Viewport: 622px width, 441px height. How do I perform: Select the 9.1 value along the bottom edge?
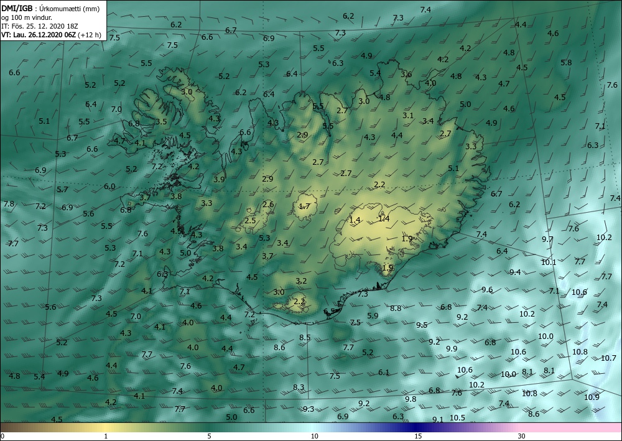point(437,420)
